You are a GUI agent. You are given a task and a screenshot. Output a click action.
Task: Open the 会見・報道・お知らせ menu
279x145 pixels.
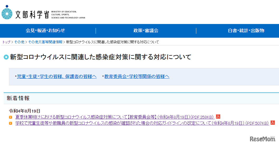click(x=45, y=31)
